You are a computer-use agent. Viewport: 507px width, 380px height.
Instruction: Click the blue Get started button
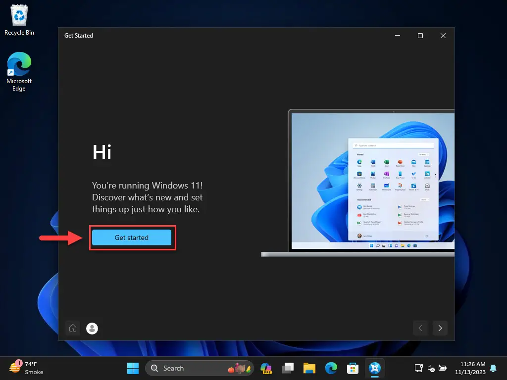click(132, 237)
